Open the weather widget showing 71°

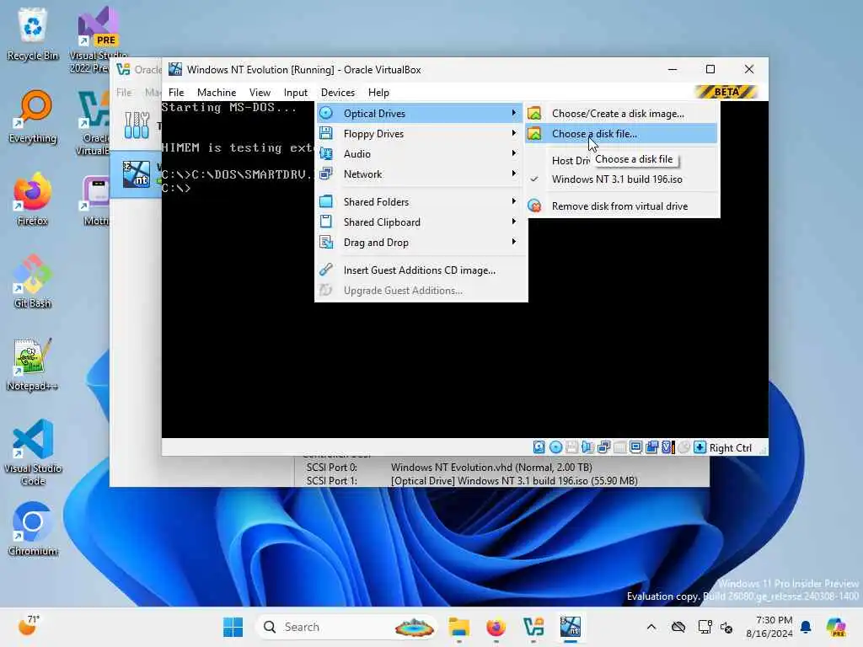28,627
